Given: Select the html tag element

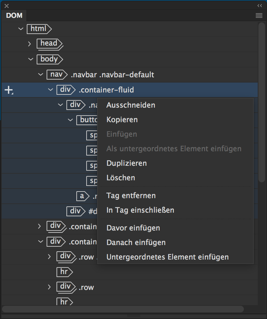Looking at the screenshot, I should click(x=39, y=29).
